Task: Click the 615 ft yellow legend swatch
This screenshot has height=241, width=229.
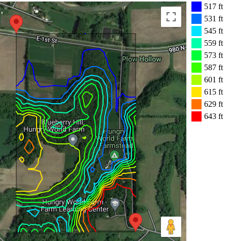Action: (197, 92)
